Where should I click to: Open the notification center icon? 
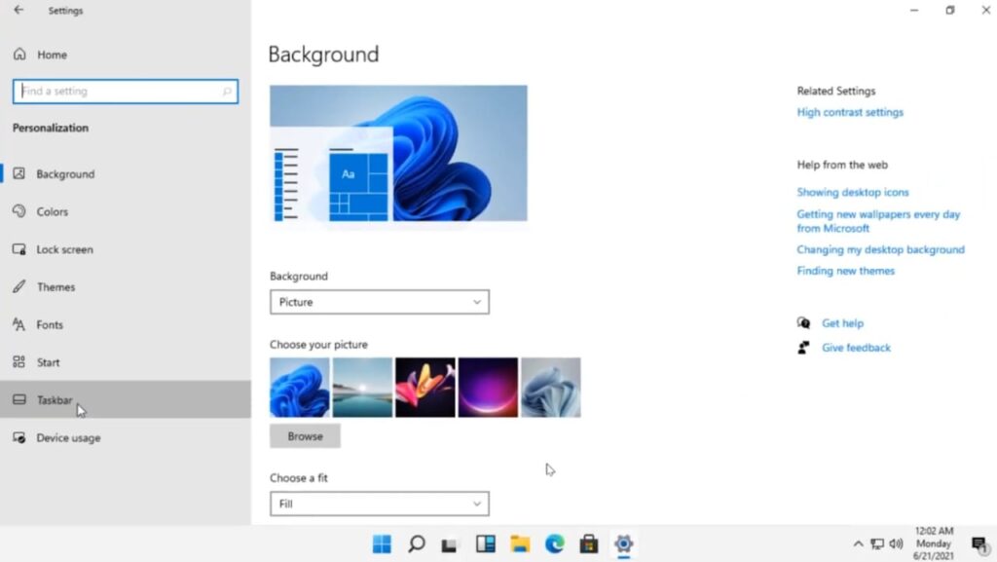(x=979, y=544)
